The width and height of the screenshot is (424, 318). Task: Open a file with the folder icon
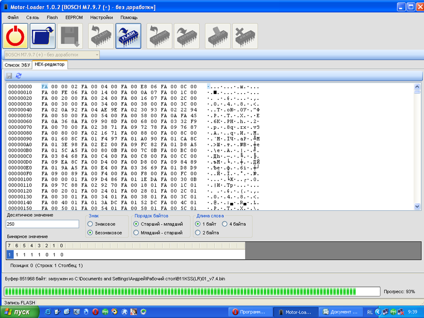pos(42,36)
